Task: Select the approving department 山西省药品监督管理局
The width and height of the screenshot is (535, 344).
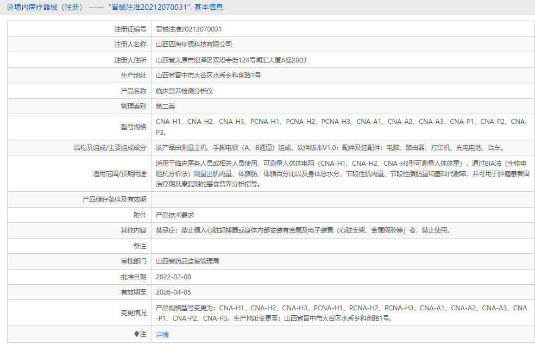Action: pos(187,261)
